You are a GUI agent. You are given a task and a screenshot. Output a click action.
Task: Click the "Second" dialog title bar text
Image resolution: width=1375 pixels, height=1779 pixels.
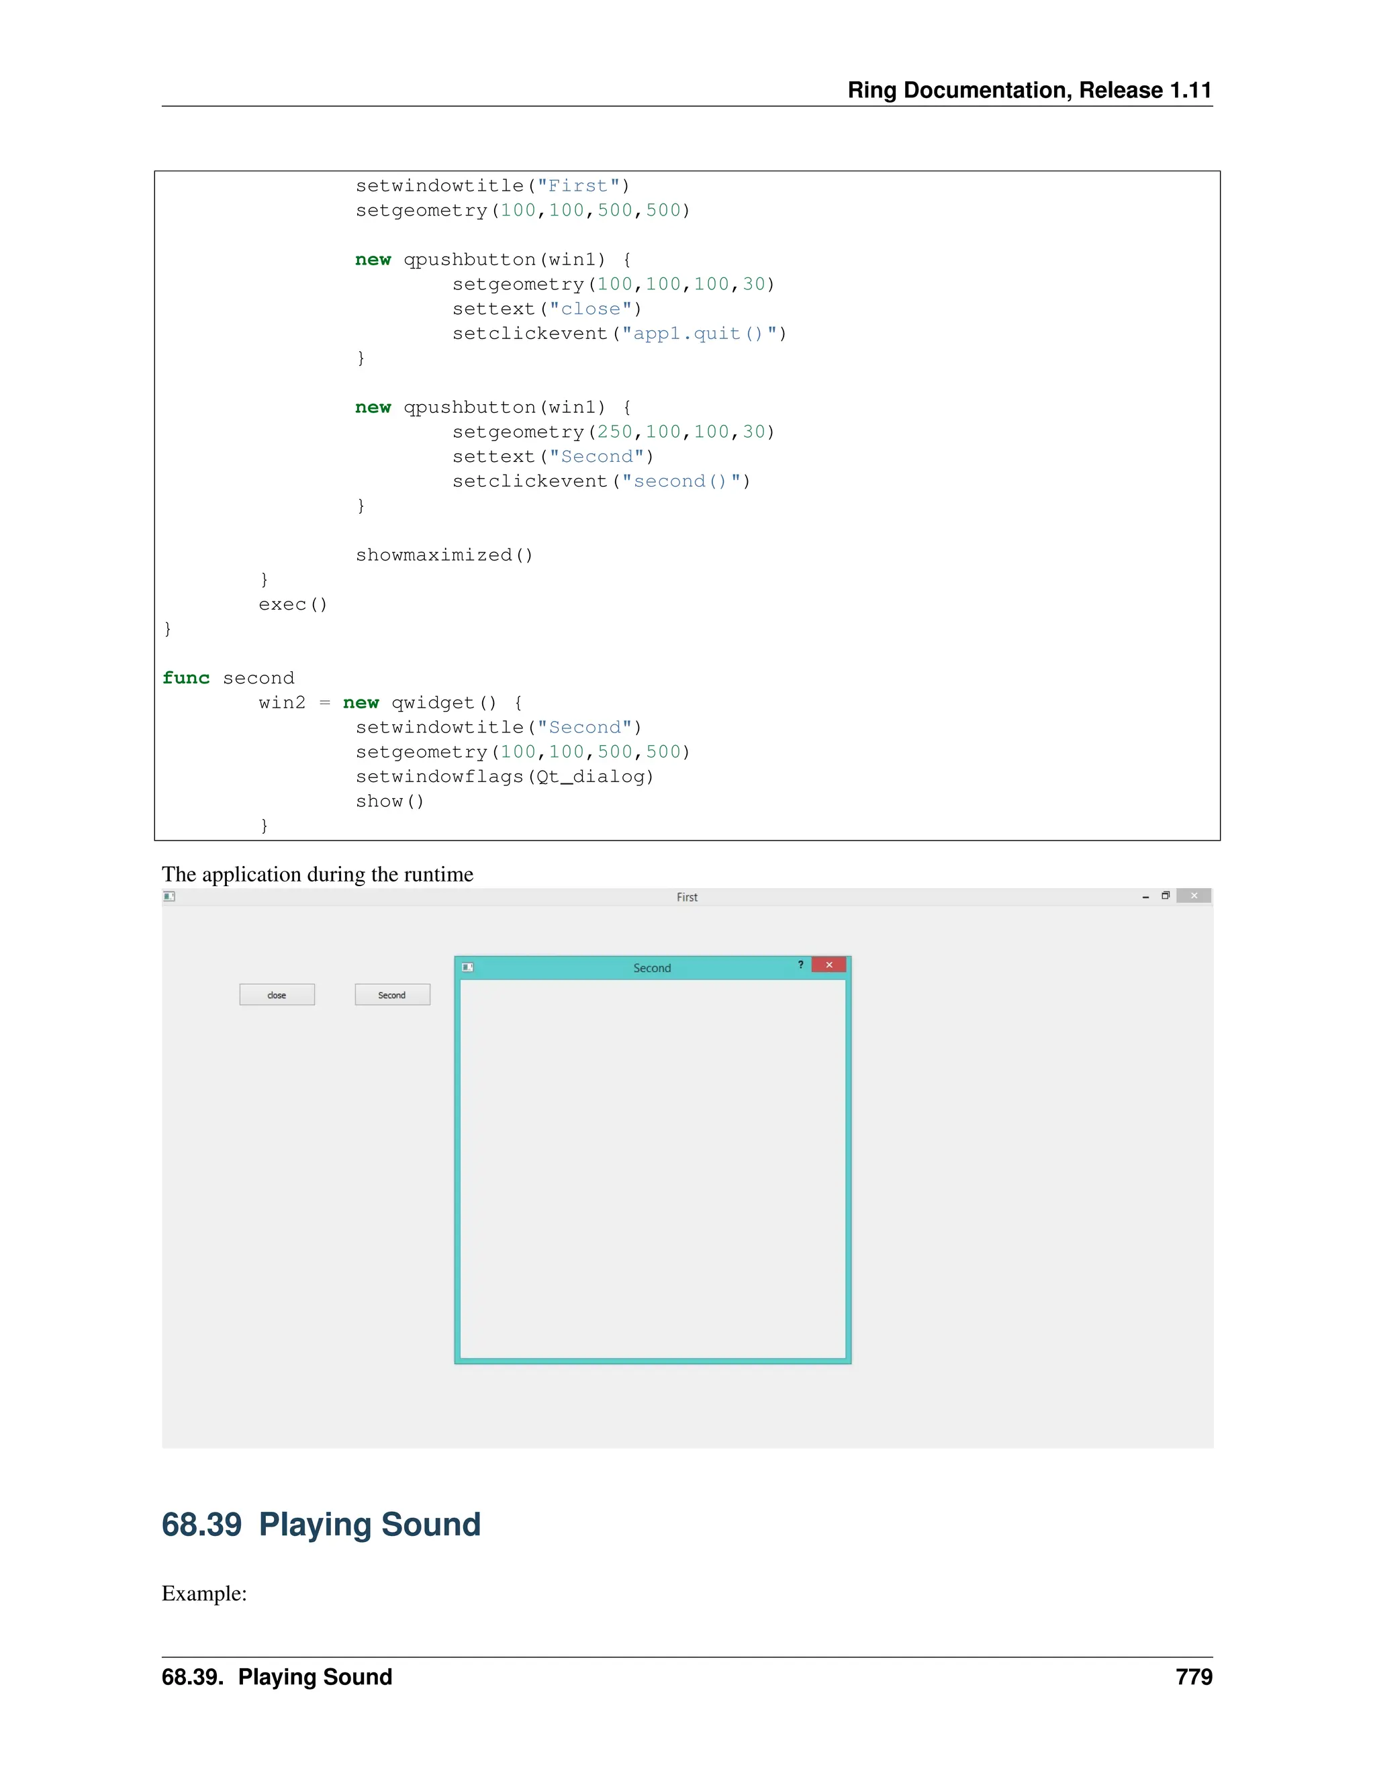click(652, 967)
